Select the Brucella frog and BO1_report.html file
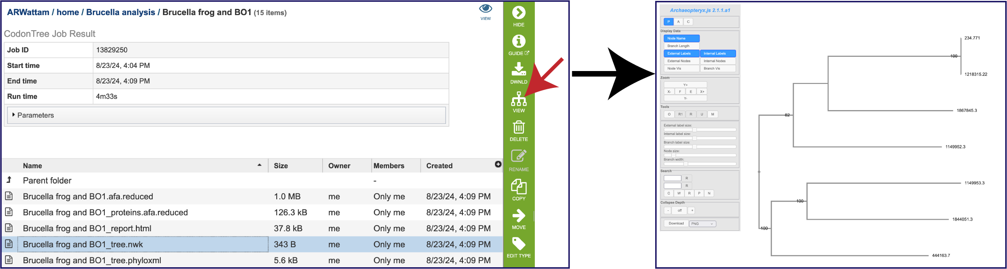Viewport: 1007px width, 269px height. pos(87,229)
